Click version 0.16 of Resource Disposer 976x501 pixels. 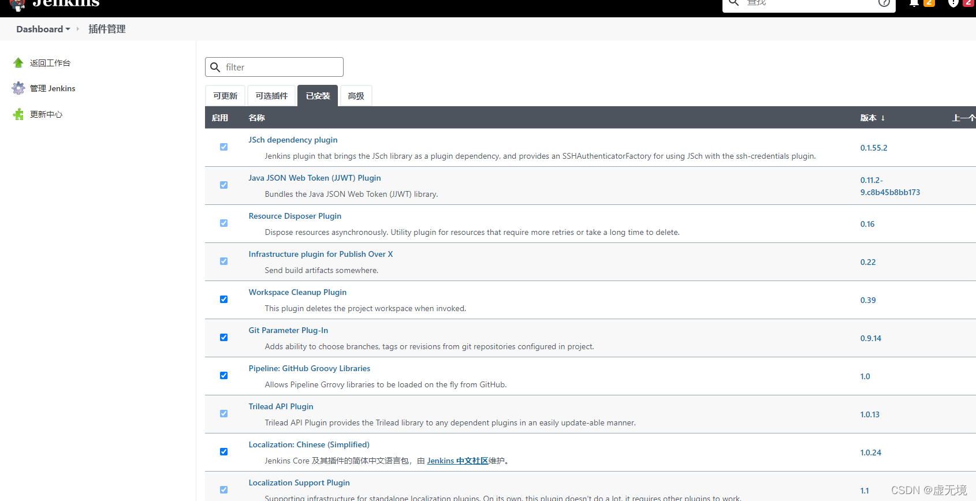click(867, 225)
